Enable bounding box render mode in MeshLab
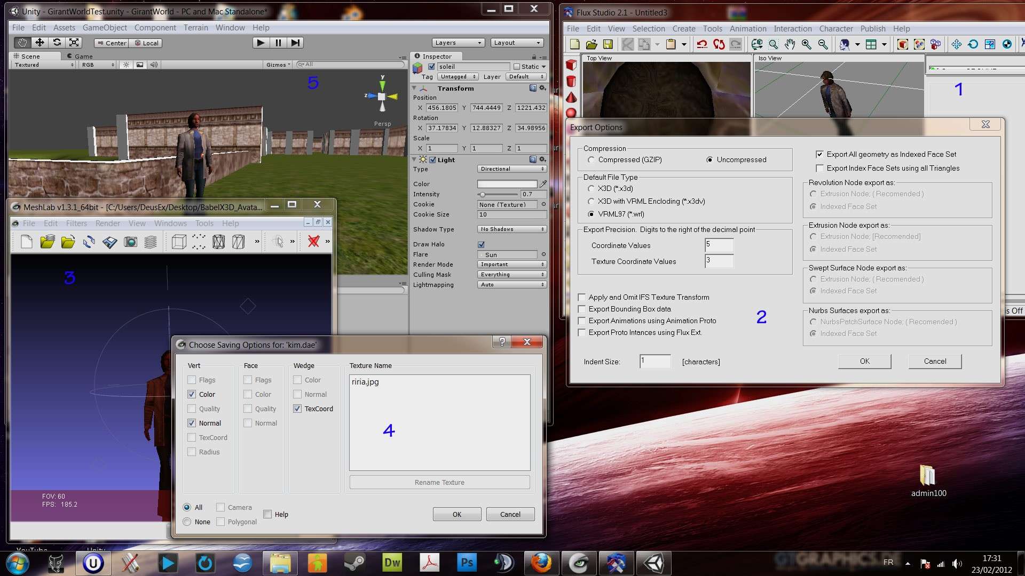 (x=179, y=242)
